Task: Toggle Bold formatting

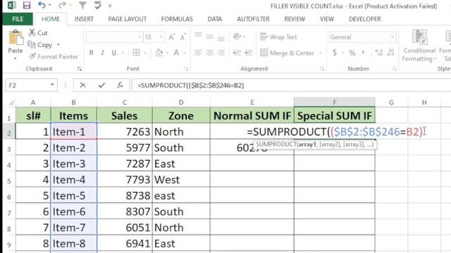Action: (x=91, y=53)
